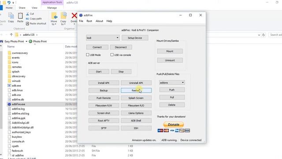Click Copy path in Explorer ribbon
This screenshot has width=282, height=159.
coord(33,19)
